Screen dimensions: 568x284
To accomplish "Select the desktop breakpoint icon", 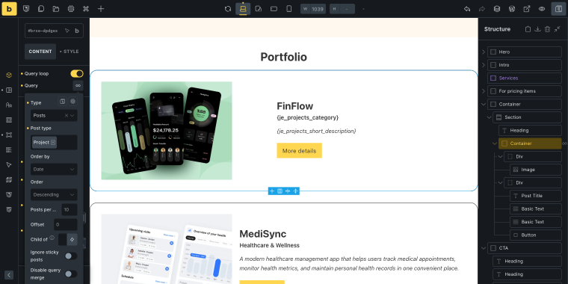I will (243, 9).
